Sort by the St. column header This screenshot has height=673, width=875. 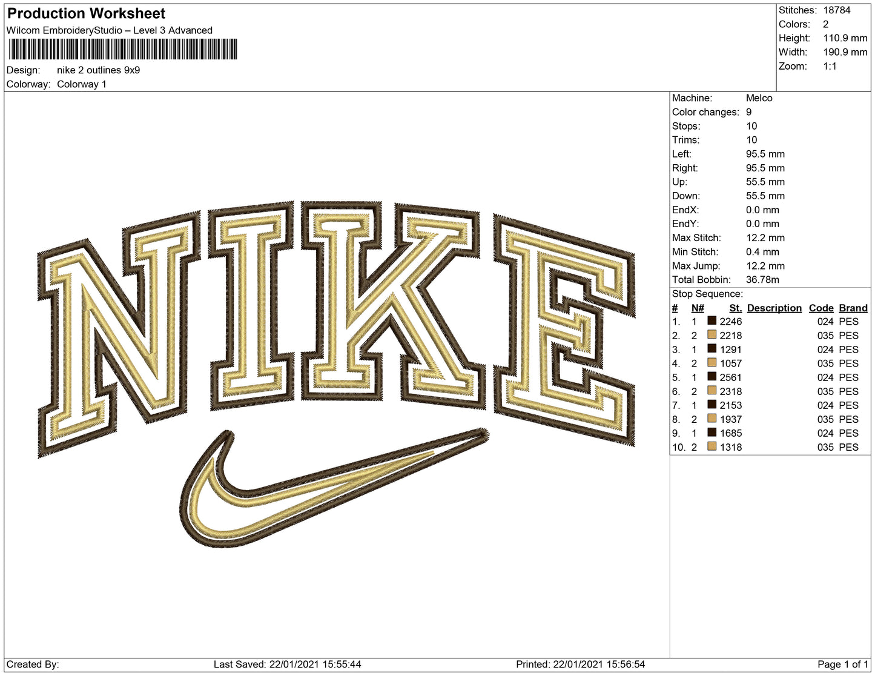[735, 308]
